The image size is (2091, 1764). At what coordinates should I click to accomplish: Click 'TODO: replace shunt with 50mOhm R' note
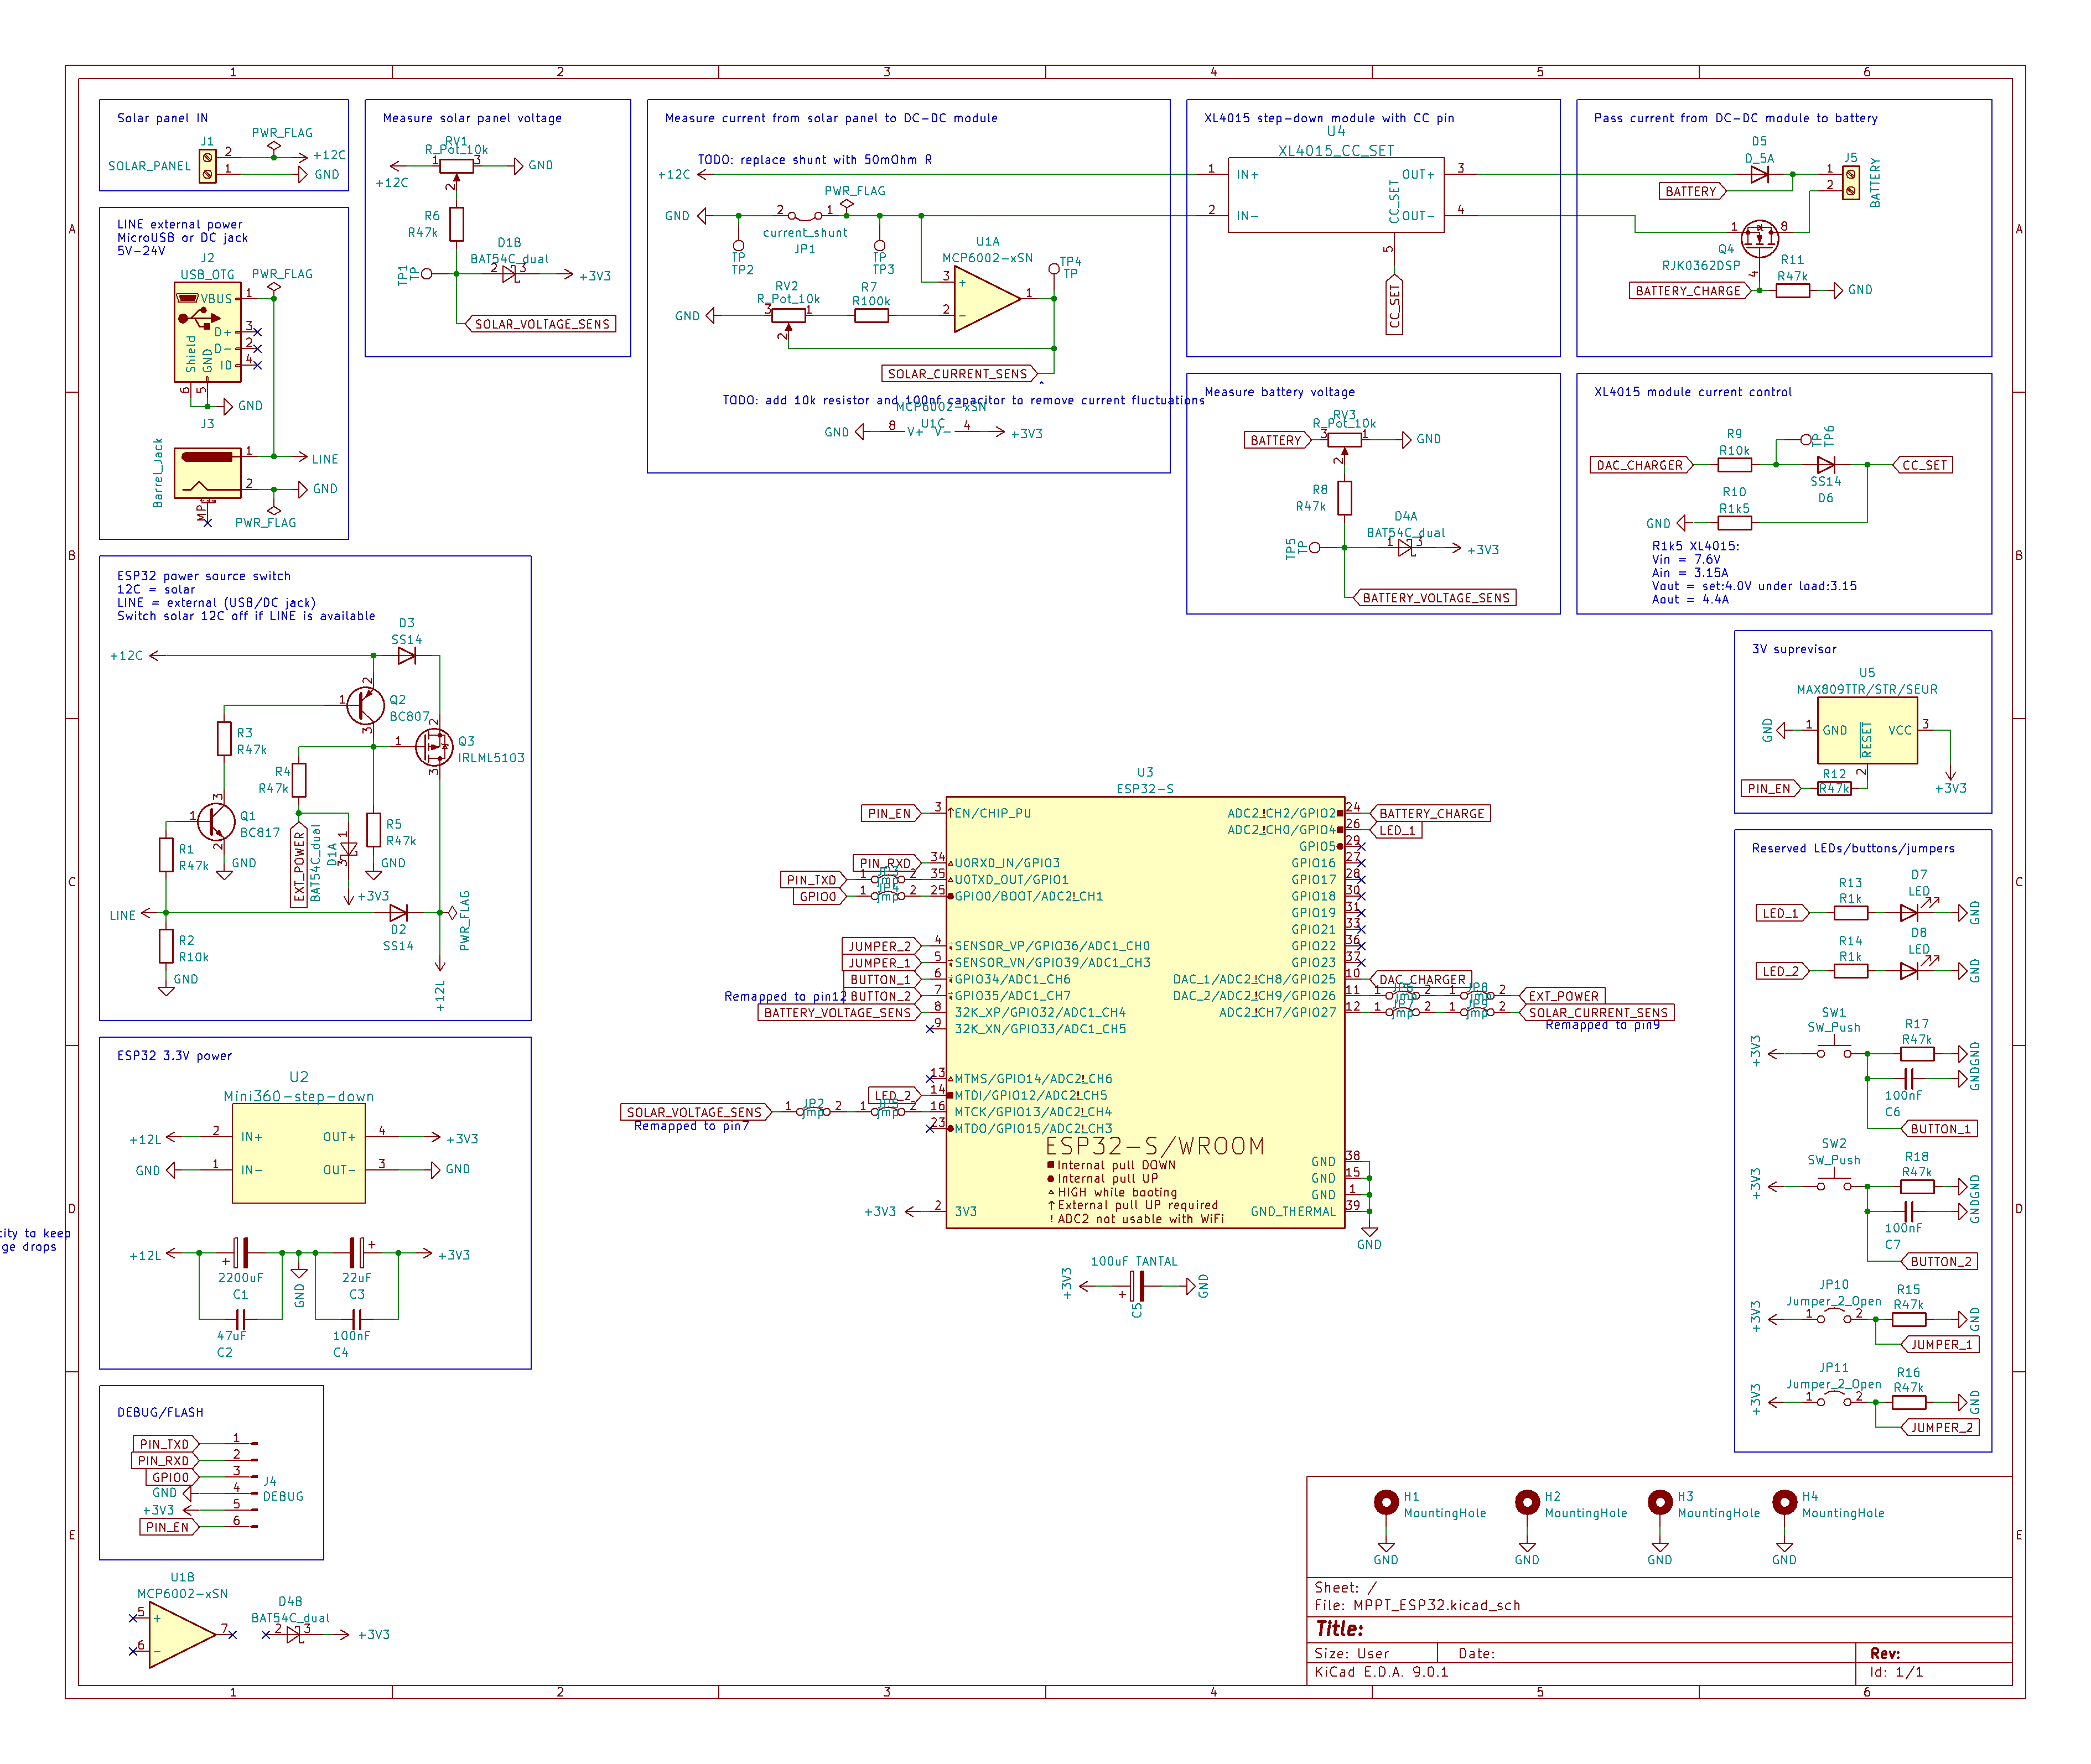click(x=814, y=159)
